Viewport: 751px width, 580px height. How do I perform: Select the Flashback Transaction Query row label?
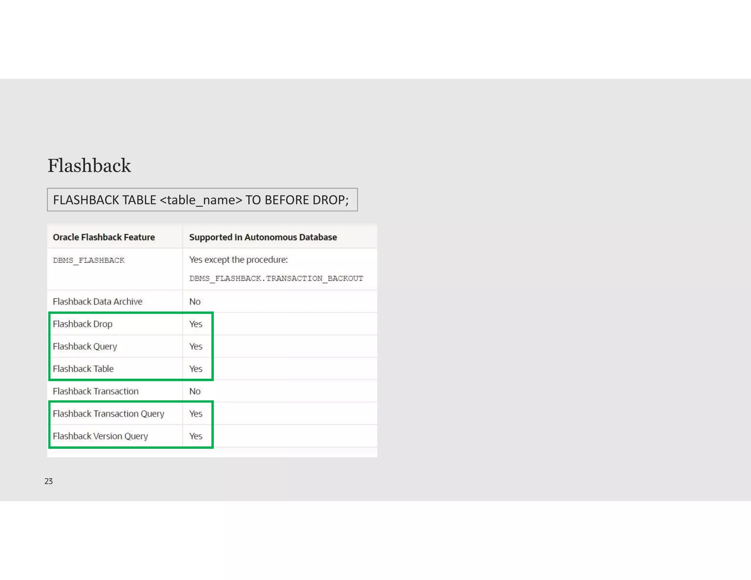(109, 414)
